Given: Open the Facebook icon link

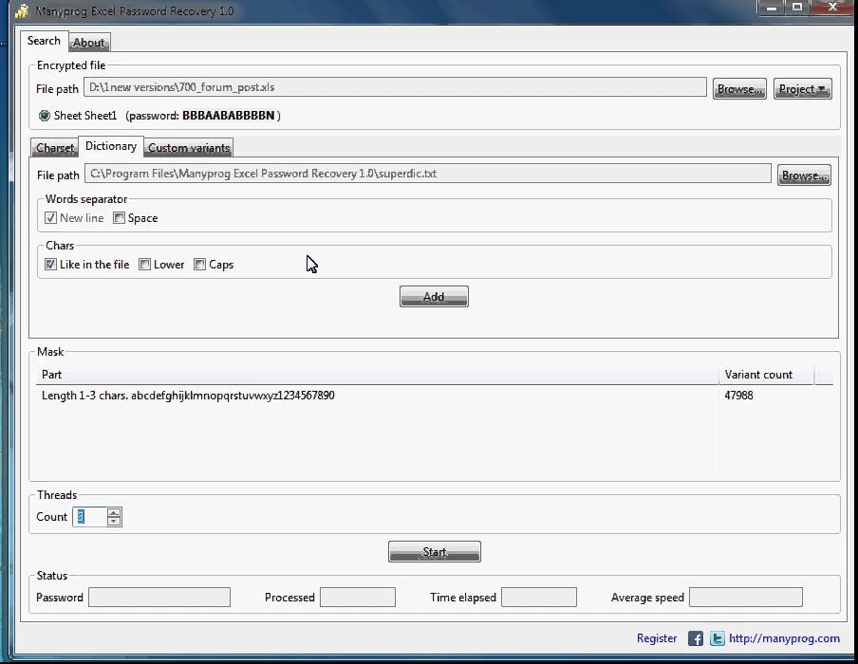Looking at the screenshot, I should [x=696, y=638].
